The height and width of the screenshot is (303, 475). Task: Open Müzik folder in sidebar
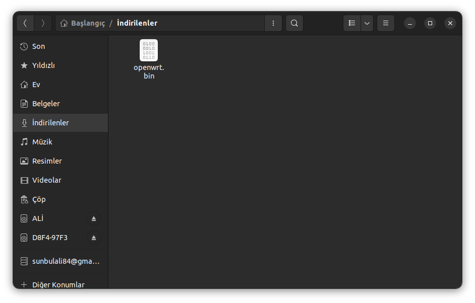pos(61,142)
